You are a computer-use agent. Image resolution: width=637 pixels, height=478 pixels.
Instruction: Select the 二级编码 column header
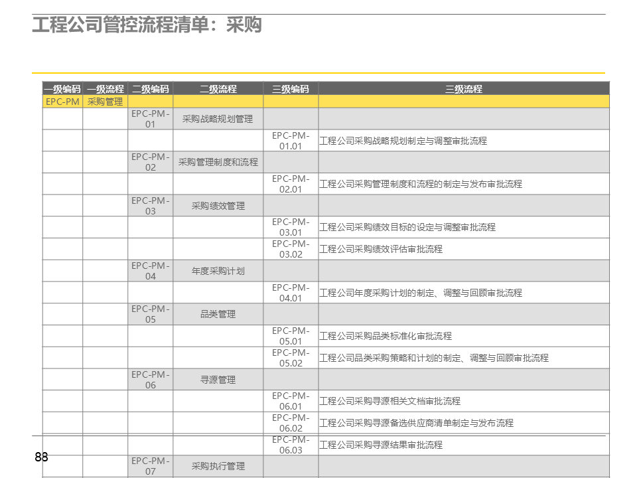151,89
